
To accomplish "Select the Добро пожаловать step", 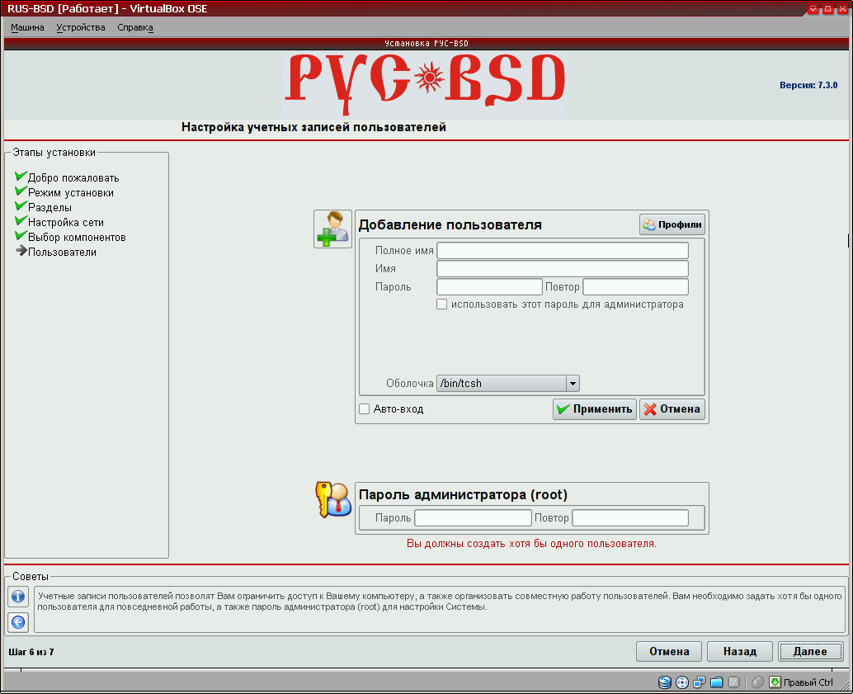I will (x=73, y=178).
